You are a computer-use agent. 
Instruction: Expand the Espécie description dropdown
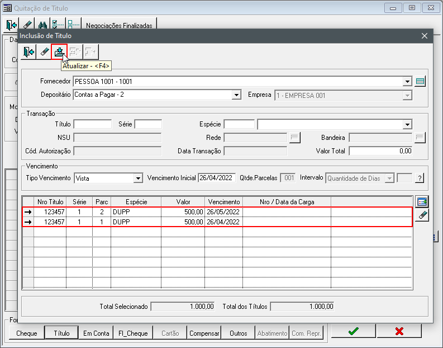407,125
